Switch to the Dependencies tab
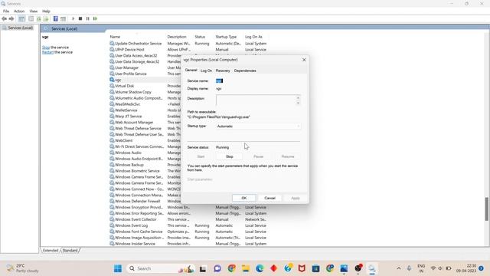This screenshot has width=490, height=276. click(245, 71)
